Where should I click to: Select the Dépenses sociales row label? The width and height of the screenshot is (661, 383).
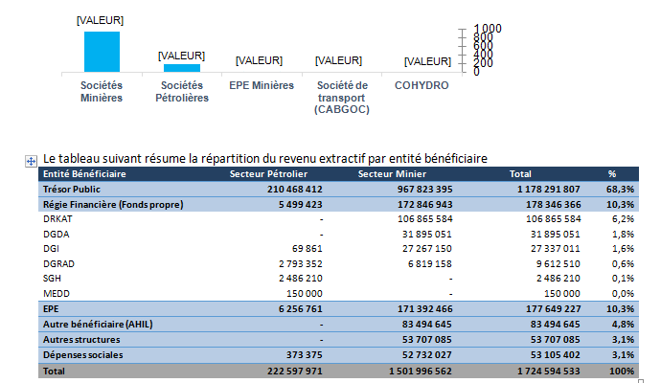(x=82, y=354)
